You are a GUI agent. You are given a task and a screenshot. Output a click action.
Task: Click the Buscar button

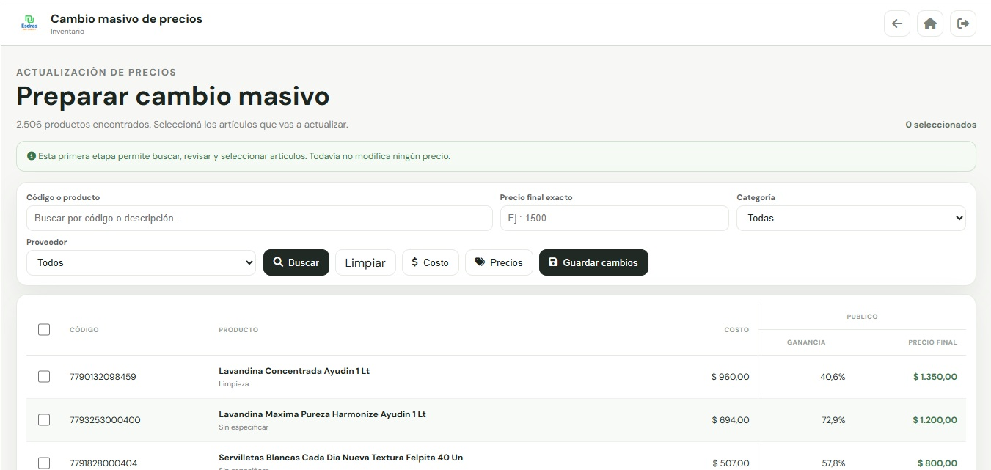pyautogui.click(x=296, y=262)
